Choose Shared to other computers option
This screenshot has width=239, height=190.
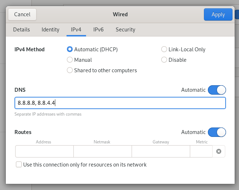point(102,70)
